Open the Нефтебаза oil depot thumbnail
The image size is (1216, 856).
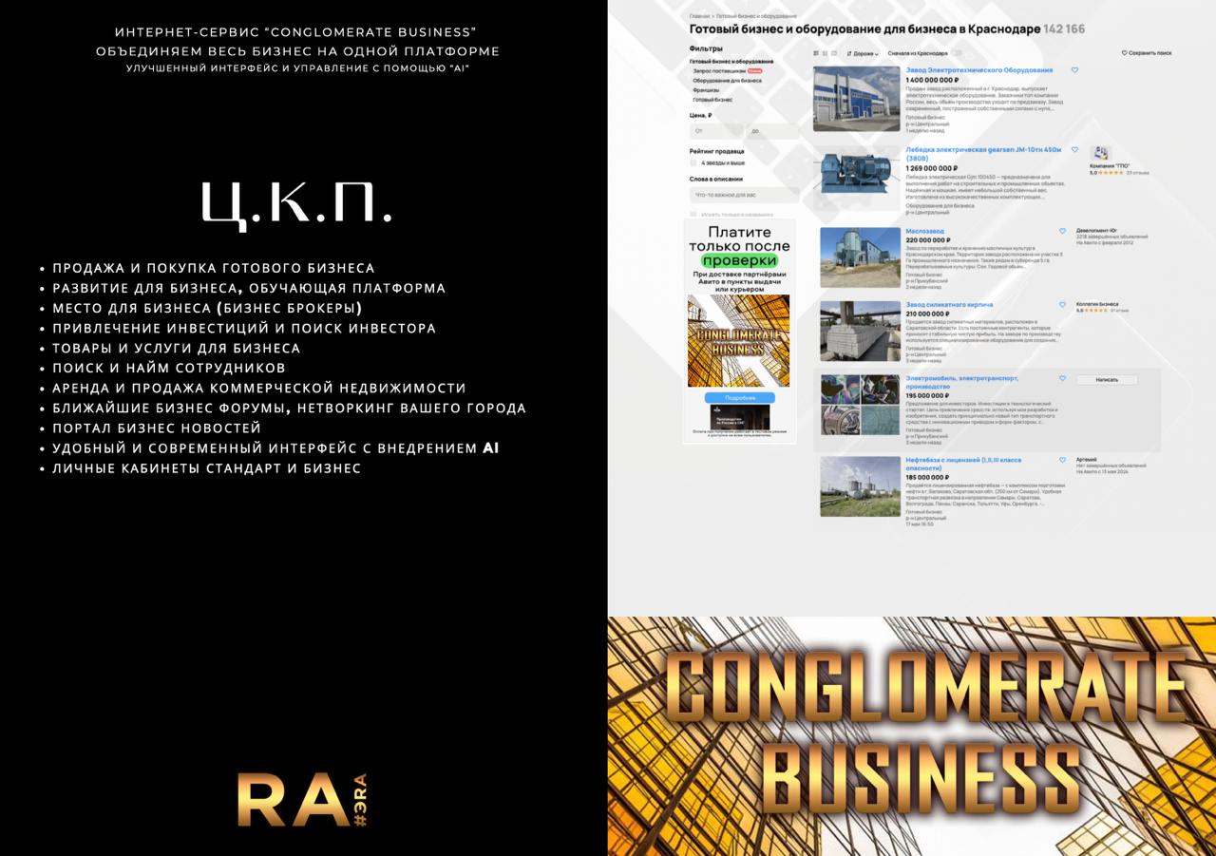[x=860, y=486]
